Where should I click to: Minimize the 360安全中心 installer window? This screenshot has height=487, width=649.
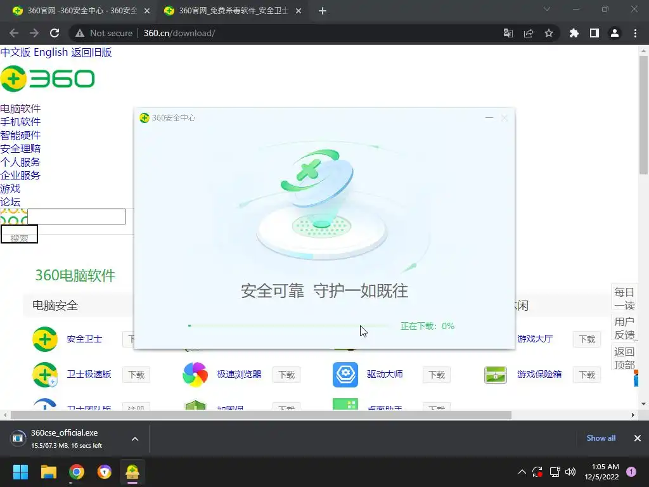tap(489, 118)
